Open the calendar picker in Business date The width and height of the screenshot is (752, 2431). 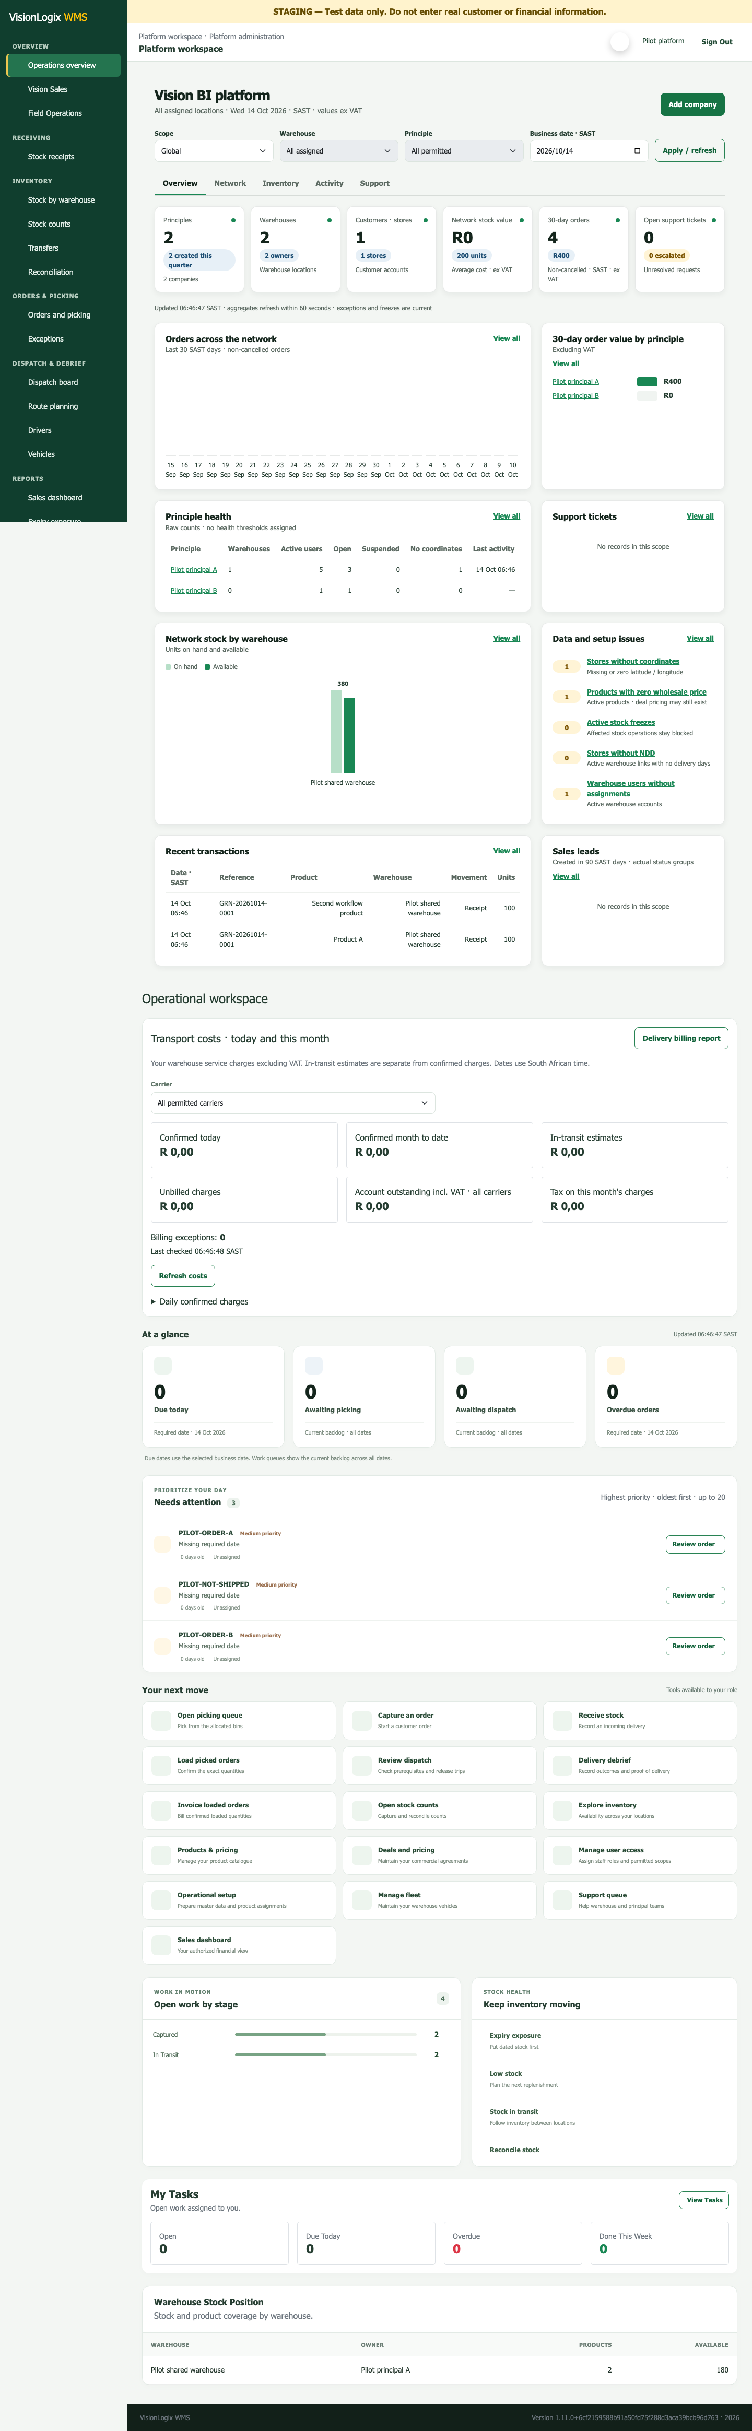(637, 151)
